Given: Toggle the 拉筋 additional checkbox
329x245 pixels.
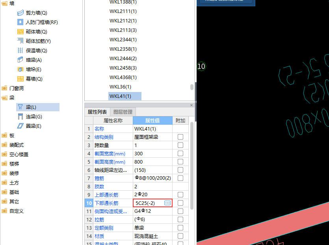Looking at the screenshot, I should point(180,219).
